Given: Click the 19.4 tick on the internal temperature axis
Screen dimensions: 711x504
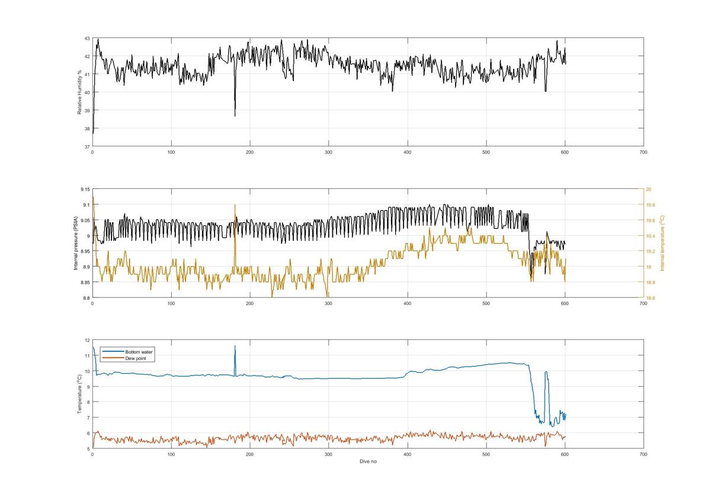Looking at the screenshot, I should tap(650, 236).
